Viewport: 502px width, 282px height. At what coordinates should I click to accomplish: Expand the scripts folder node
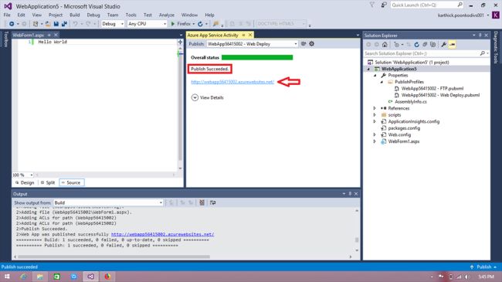(x=375, y=114)
